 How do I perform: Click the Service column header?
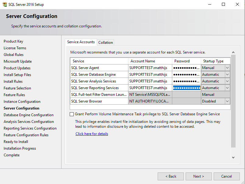99,61
